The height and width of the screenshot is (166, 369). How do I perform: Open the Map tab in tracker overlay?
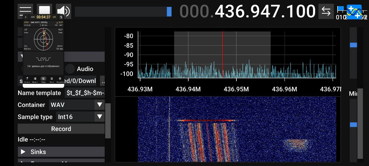click(x=52, y=79)
